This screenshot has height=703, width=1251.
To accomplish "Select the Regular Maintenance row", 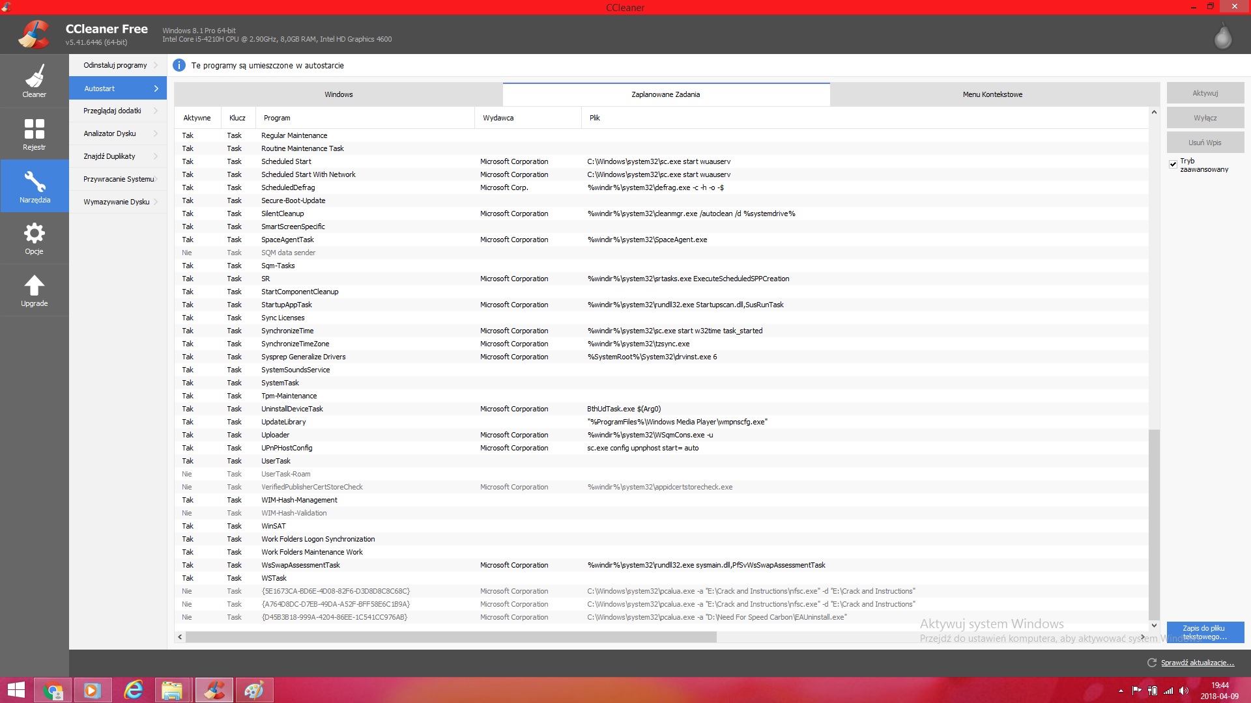I will click(661, 135).
